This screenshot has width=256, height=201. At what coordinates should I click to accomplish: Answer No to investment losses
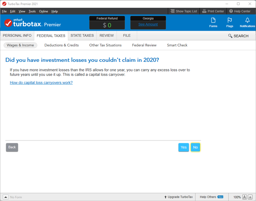click(x=196, y=147)
